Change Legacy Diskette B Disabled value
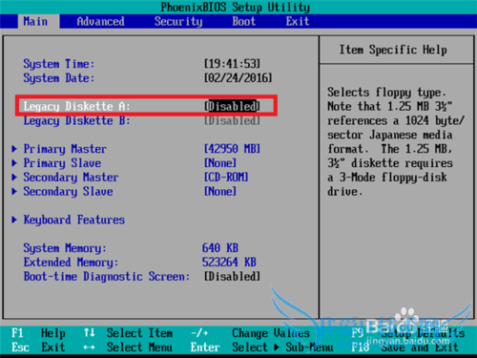The image size is (477, 358). [232, 120]
